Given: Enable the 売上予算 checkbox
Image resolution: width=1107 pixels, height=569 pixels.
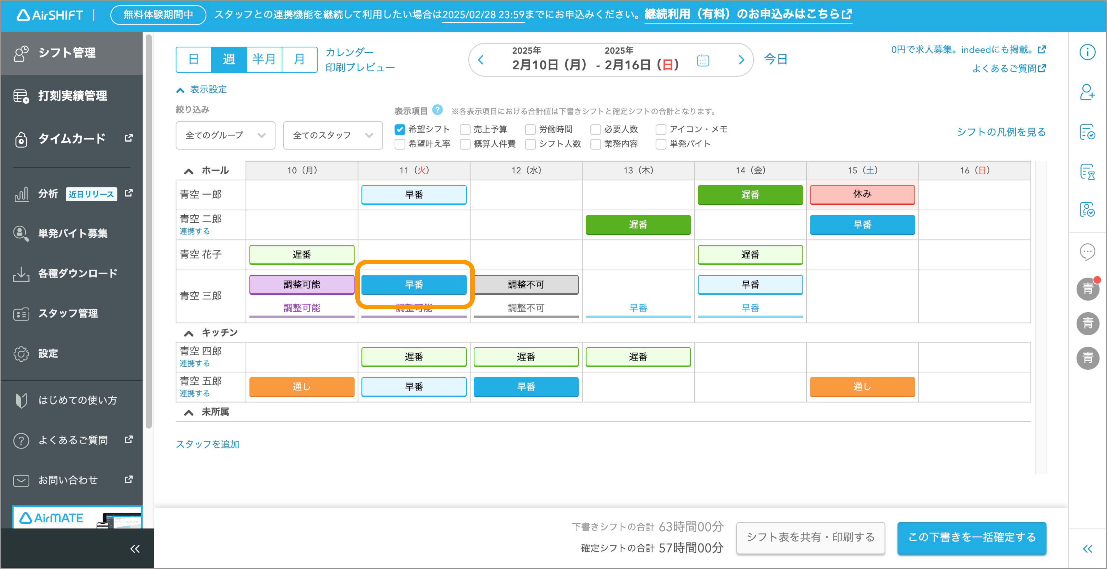Looking at the screenshot, I should [465, 129].
